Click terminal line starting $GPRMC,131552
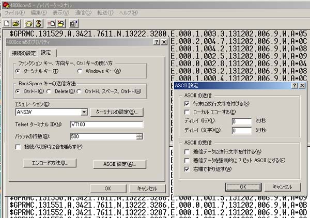This screenshot has width=310, height=218. tap(158, 213)
